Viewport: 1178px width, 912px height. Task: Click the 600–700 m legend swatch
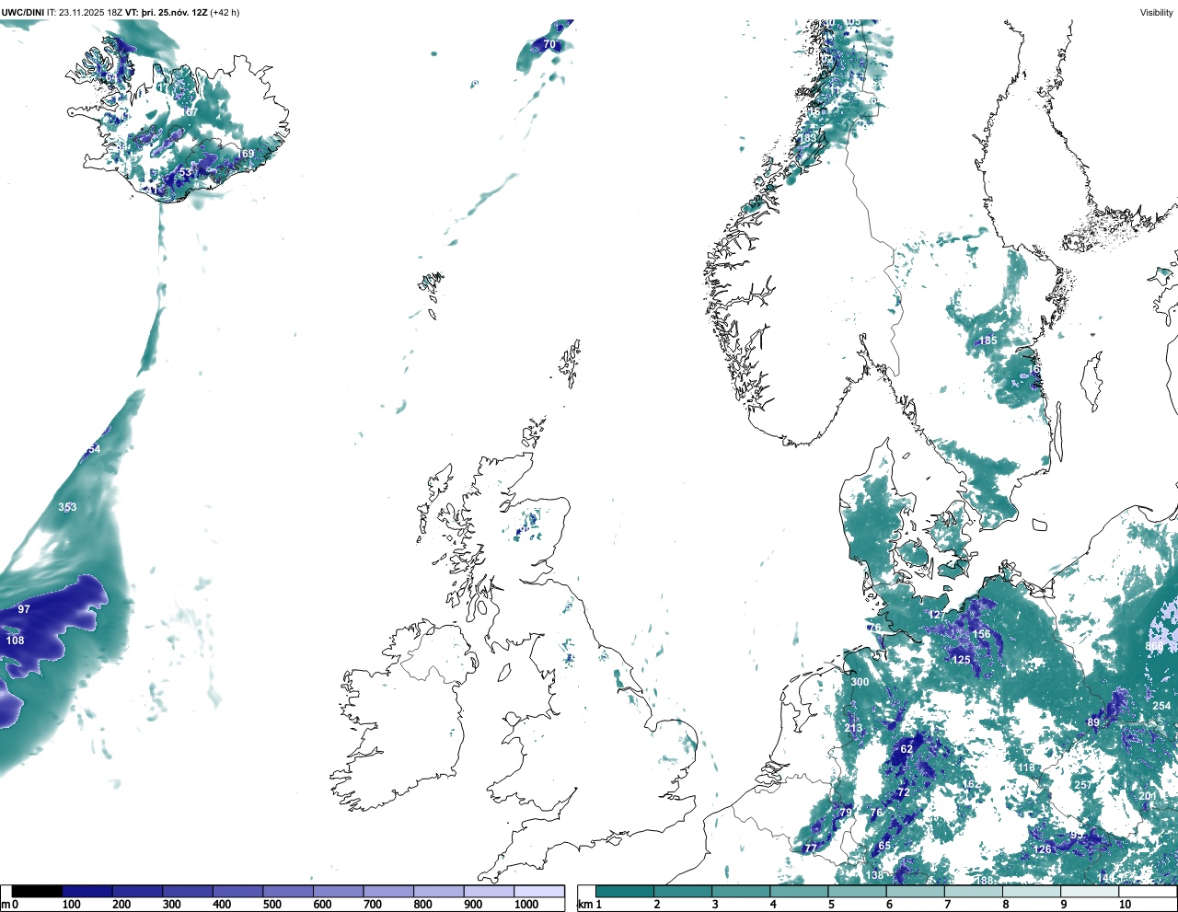[x=338, y=891]
